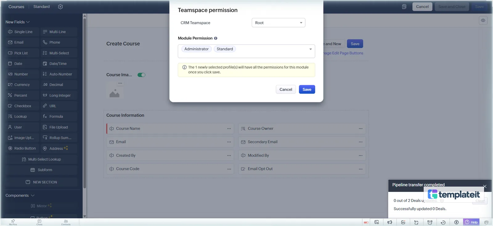Open the Course Image options ellipsis
This screenshot has height=226, width=493.
120,83
